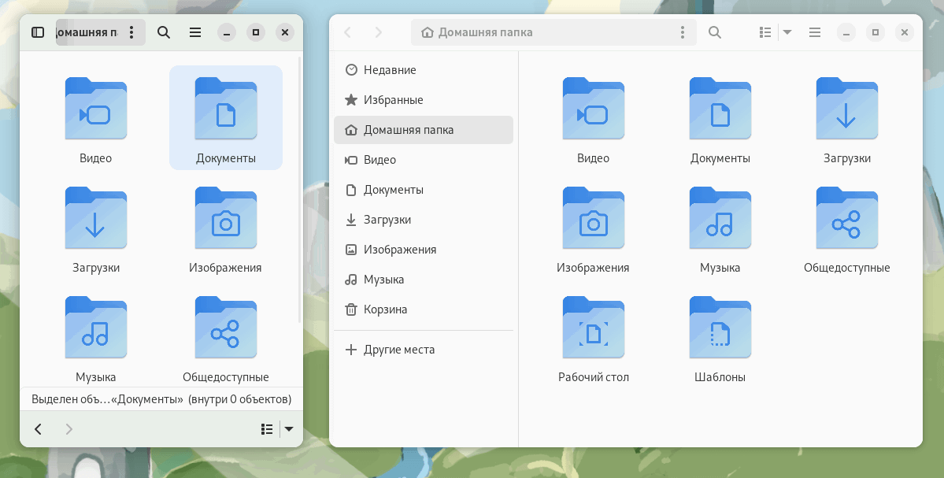This screenshot has height=478, width=944.
Task: Select Изображения folder in large window
Action: tap(593, 229)
